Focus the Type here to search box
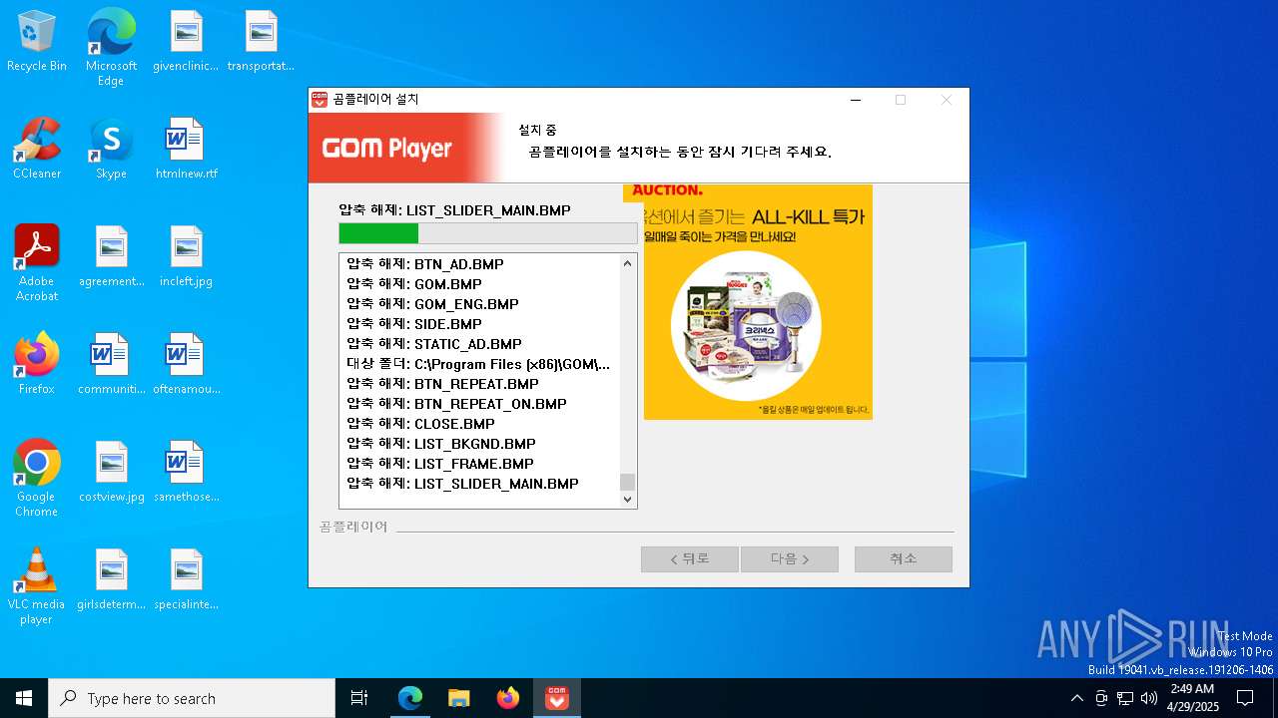 pyautogui.click(x=192, y=698)
